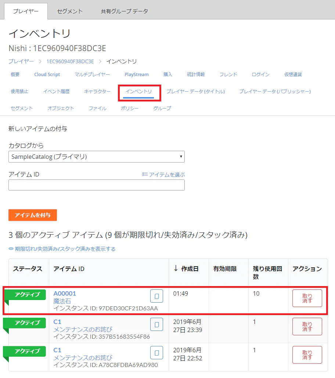Click the アイテムを付与 button
The height and width of the screenshot is (378, 335).
point(33,215)
